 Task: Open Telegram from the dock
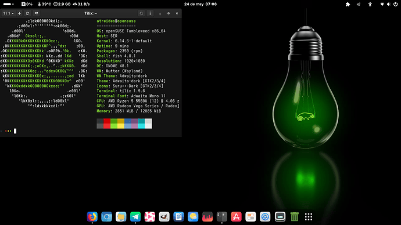(135, 217)
